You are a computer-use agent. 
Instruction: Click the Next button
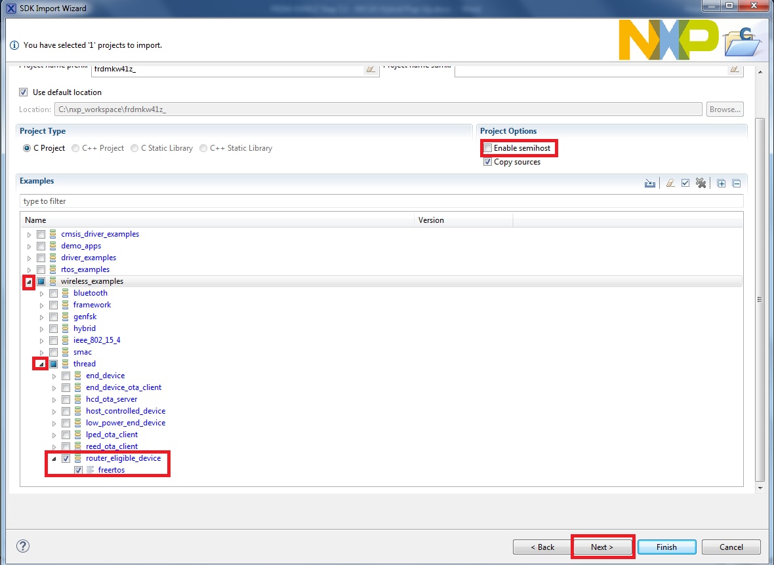click(x=602, y=547)
